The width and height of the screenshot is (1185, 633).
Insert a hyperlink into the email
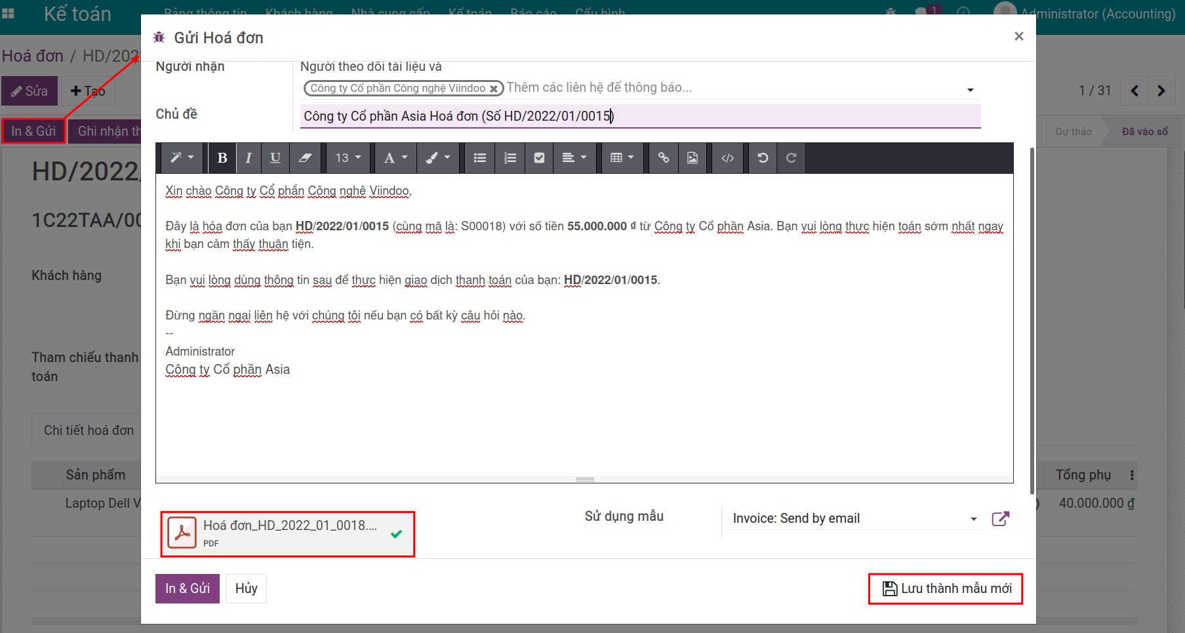point(662,157)
